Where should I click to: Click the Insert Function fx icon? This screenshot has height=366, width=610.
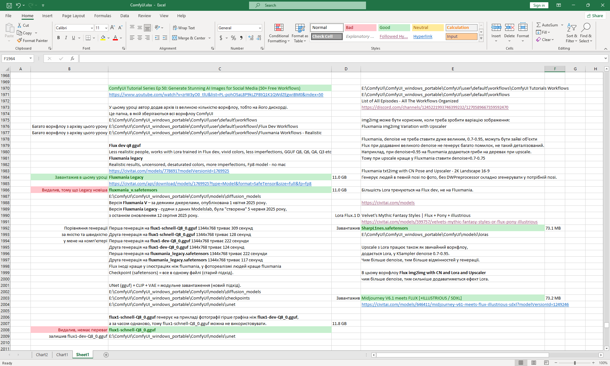point(72,59)
